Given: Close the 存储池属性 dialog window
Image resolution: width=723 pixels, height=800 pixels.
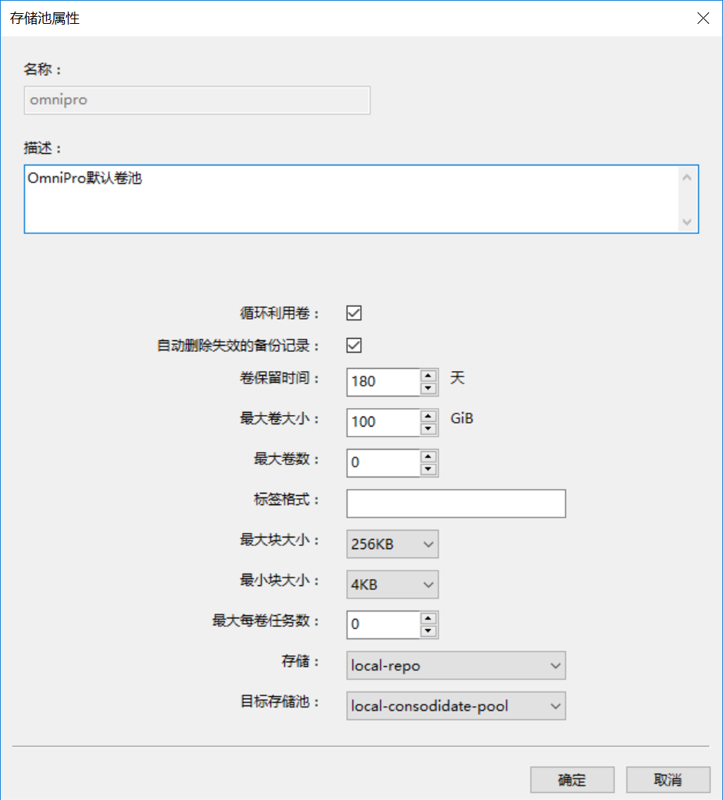Looking at the screenshot, I should pyautogui.click(x=703, y=18).
